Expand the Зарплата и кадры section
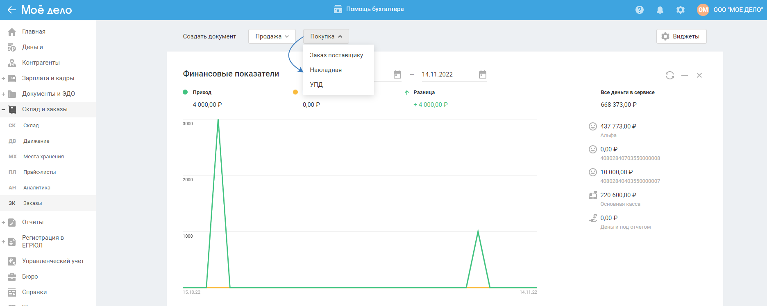The height and width of the screenshot is (306, 767). tap(3, 78)
